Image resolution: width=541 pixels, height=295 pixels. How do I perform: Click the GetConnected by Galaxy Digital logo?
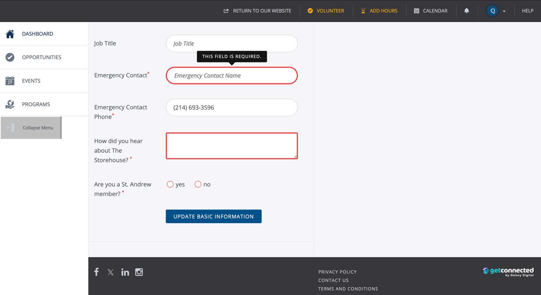pos(508,272)
